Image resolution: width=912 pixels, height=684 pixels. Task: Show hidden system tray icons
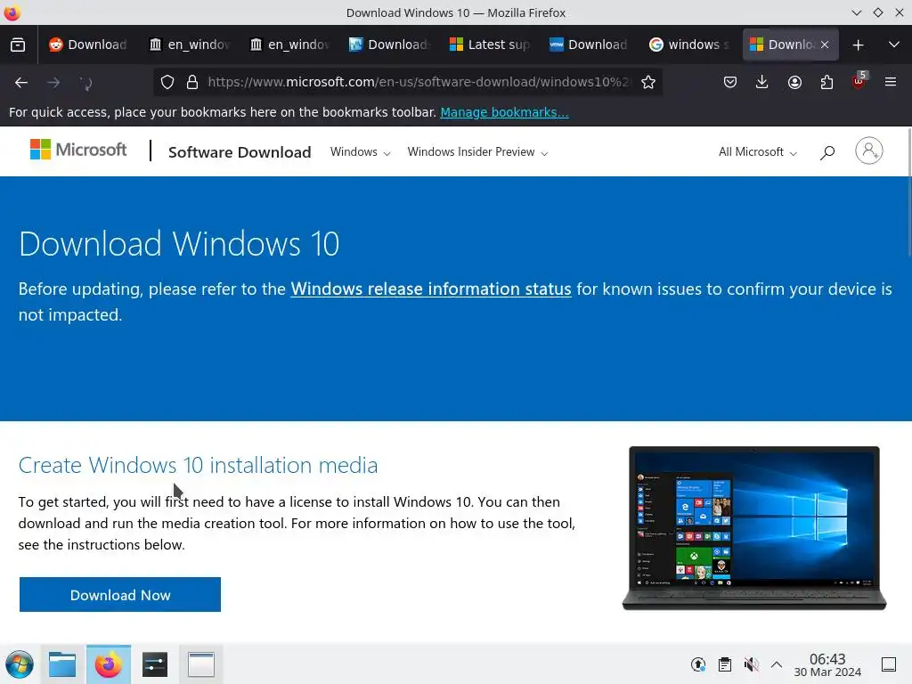777,664
